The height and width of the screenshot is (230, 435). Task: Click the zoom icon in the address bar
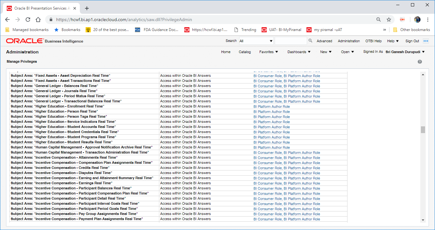click(x=379, y=19)
